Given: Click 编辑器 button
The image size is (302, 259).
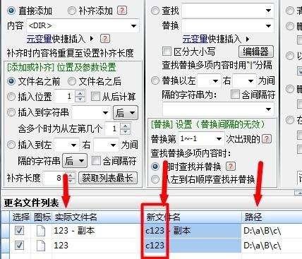Looking at the screenshot, I should pos(256,52).
